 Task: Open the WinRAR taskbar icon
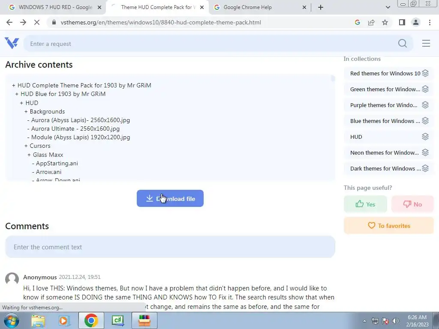pos(144,320)
